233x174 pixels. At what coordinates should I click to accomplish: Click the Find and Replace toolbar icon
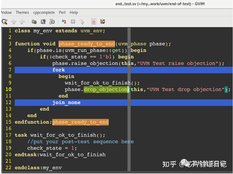(4, 22)
